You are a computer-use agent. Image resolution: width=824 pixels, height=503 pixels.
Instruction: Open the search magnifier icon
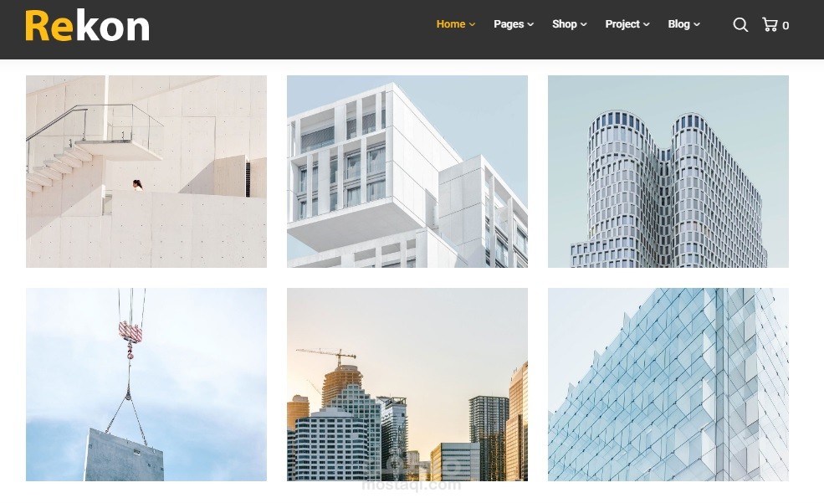740,25
